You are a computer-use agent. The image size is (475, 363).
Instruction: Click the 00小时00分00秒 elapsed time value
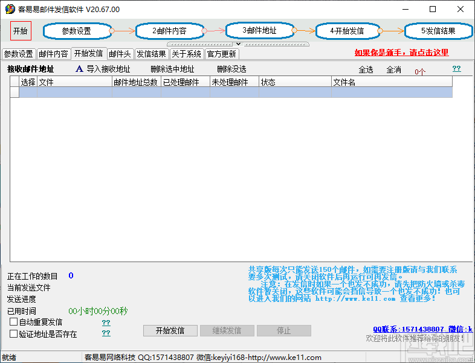[98, 311]
